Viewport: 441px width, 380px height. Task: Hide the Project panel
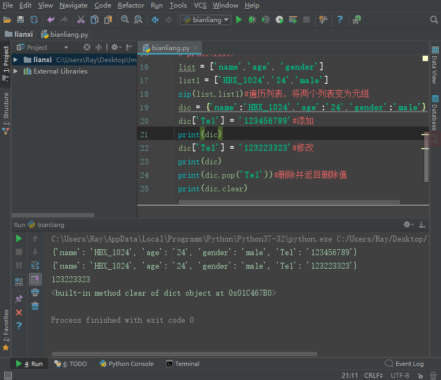pos(129,47)
